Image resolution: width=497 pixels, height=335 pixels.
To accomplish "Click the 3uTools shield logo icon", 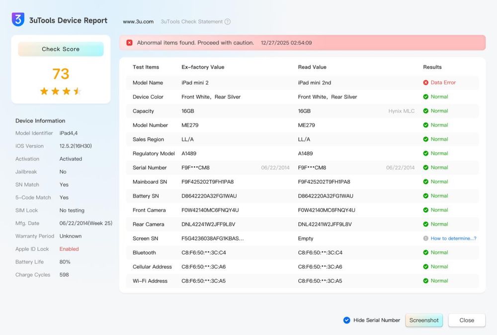I will (x=18, y=20).
